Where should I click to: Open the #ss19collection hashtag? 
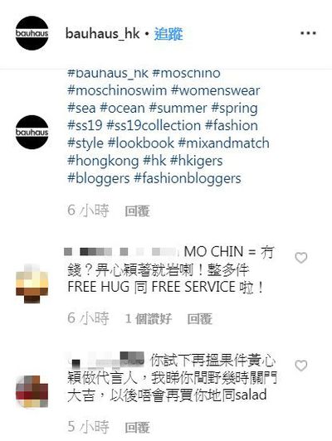tap(154, 125)
